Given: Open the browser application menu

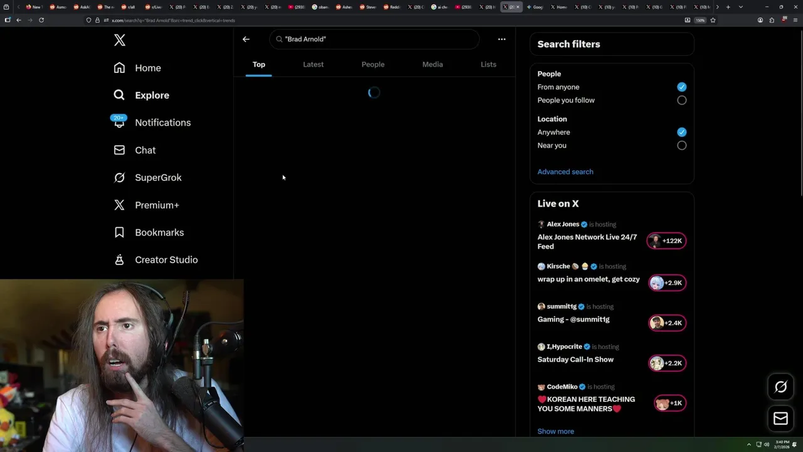Looking at the screenshot, I should coord(795,20).
